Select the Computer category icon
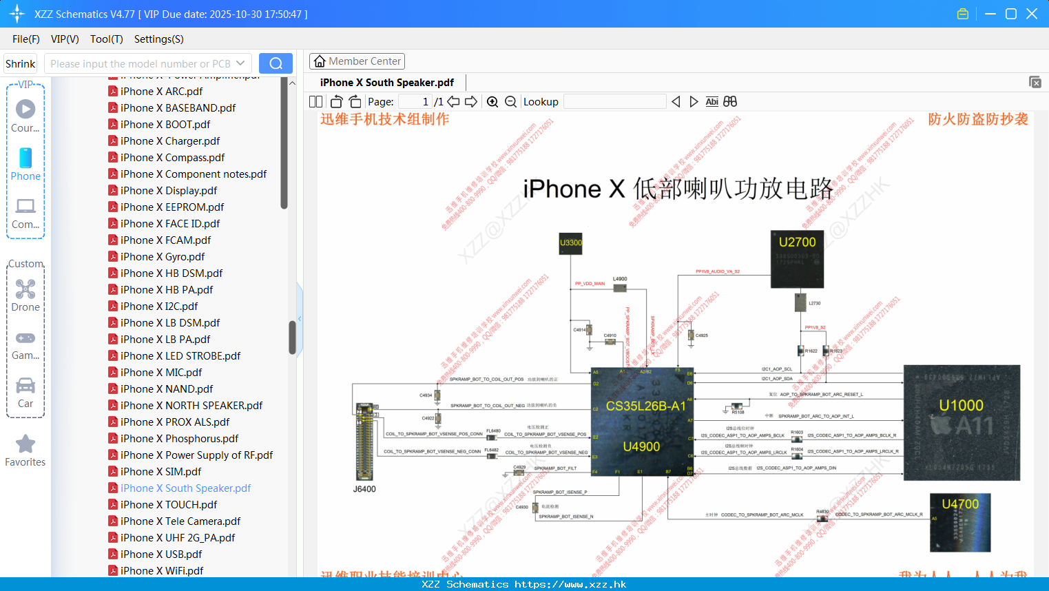The height and width of the screenshot is (591, 1049). coord(25,214)
